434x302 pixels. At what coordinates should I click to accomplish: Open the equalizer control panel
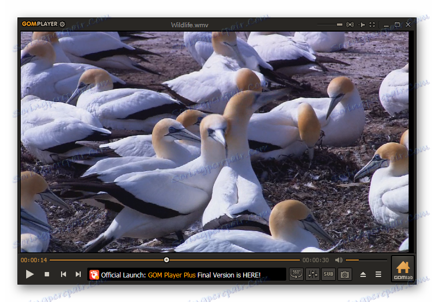[x=312, y=274]
